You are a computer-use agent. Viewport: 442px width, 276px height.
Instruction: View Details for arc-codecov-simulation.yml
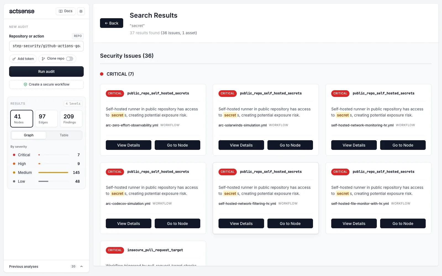tap(128, 224)
